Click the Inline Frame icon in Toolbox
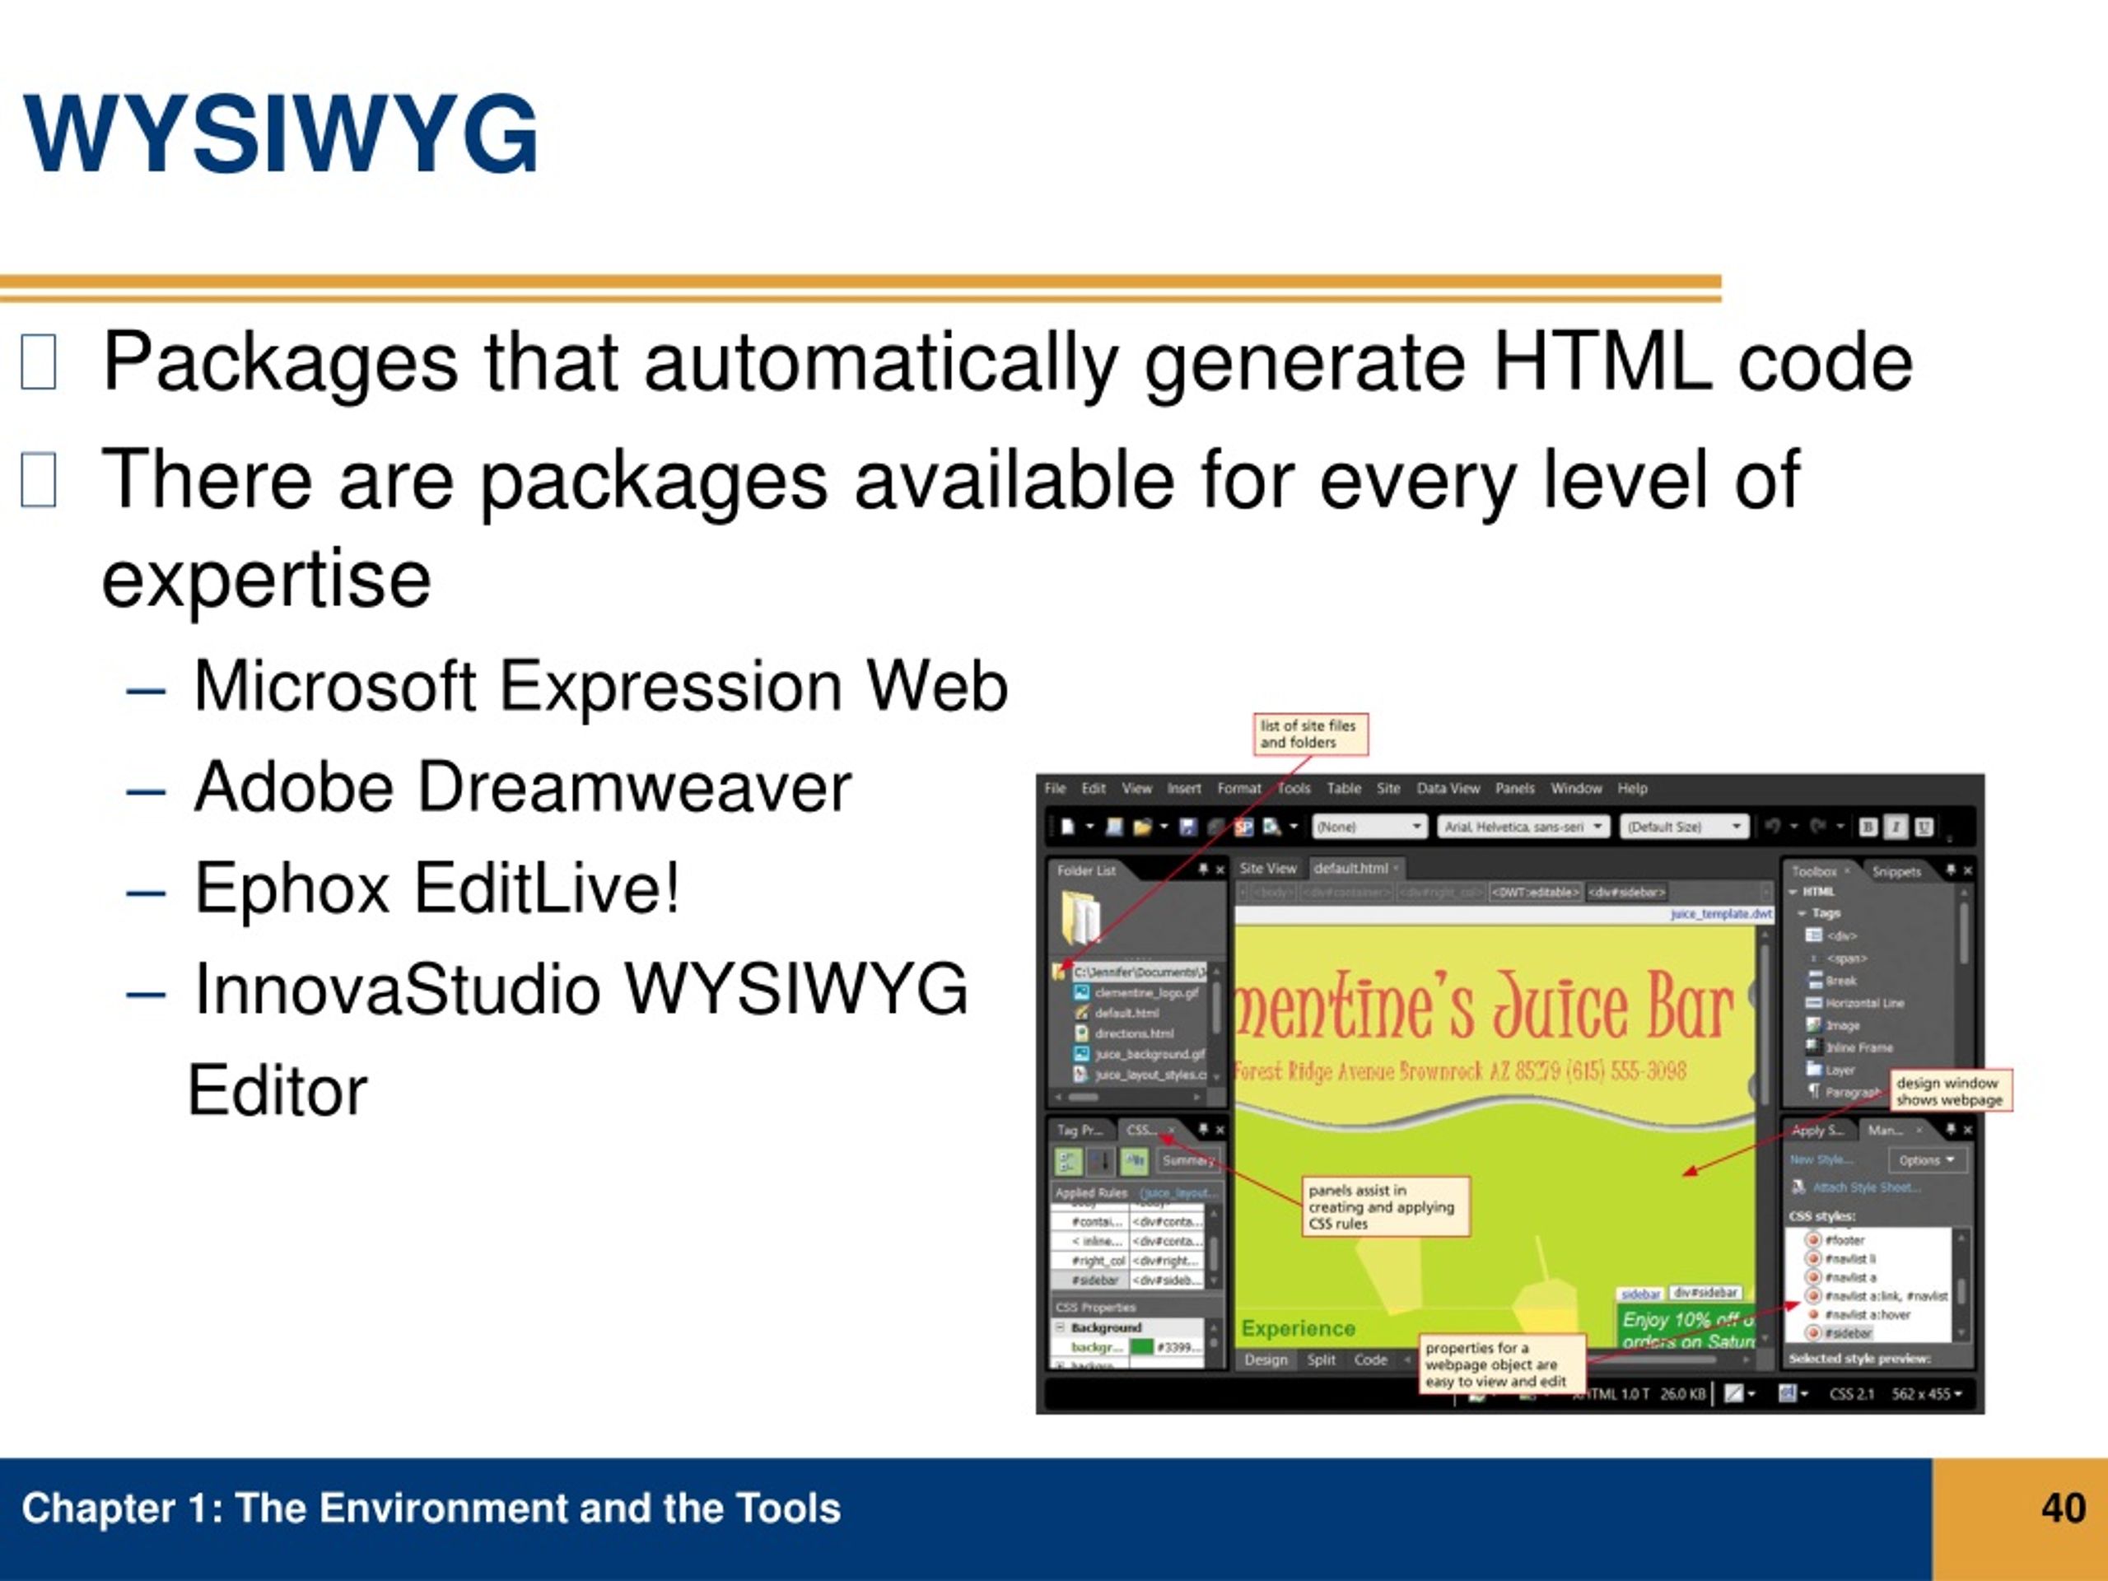Screen dimensions: 2108x1581 coord(1813,1047)
